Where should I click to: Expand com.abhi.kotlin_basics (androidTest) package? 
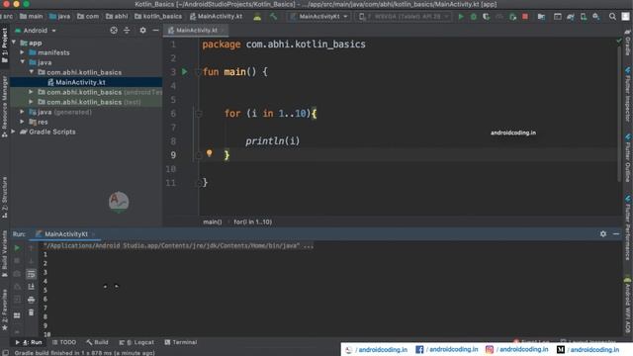click(31, 92)
